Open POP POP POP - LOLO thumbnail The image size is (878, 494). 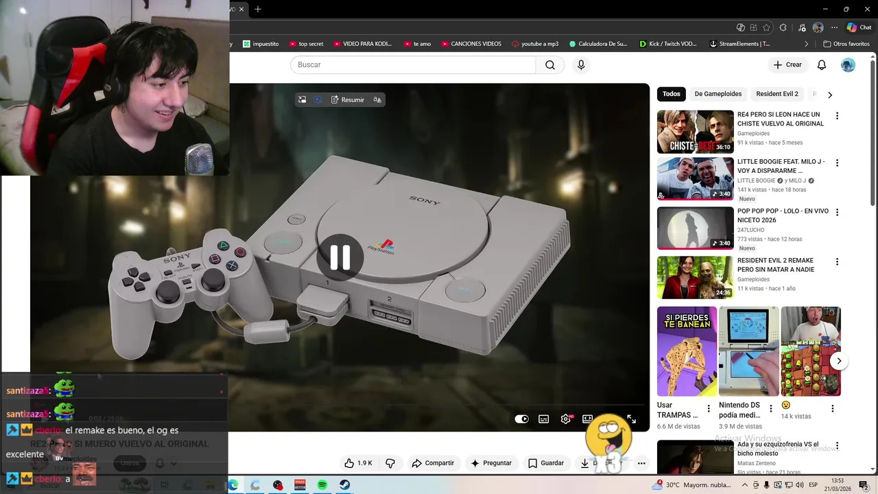pos(696,228)
